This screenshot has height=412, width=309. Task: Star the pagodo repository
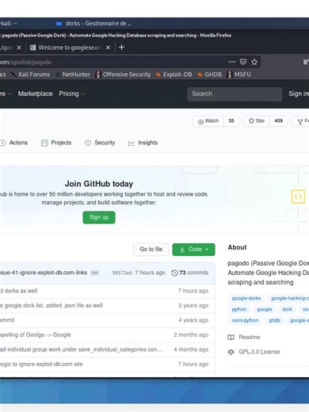click(x=256, y=121)
